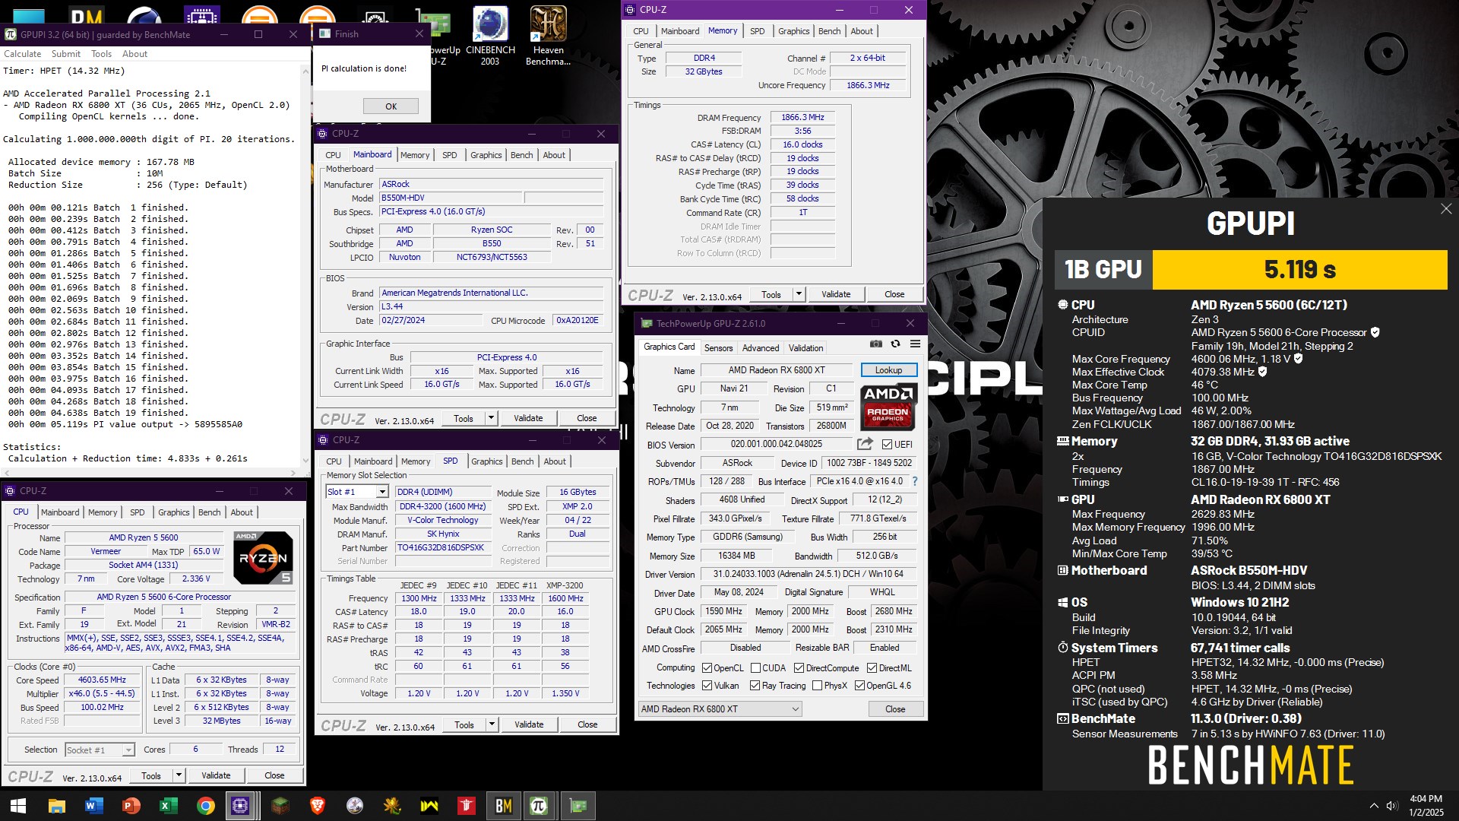This screenshot has width=1459, height=821.
Task: Toggle the Ray Tracing checkbox
Action: (x=755, y=686)
